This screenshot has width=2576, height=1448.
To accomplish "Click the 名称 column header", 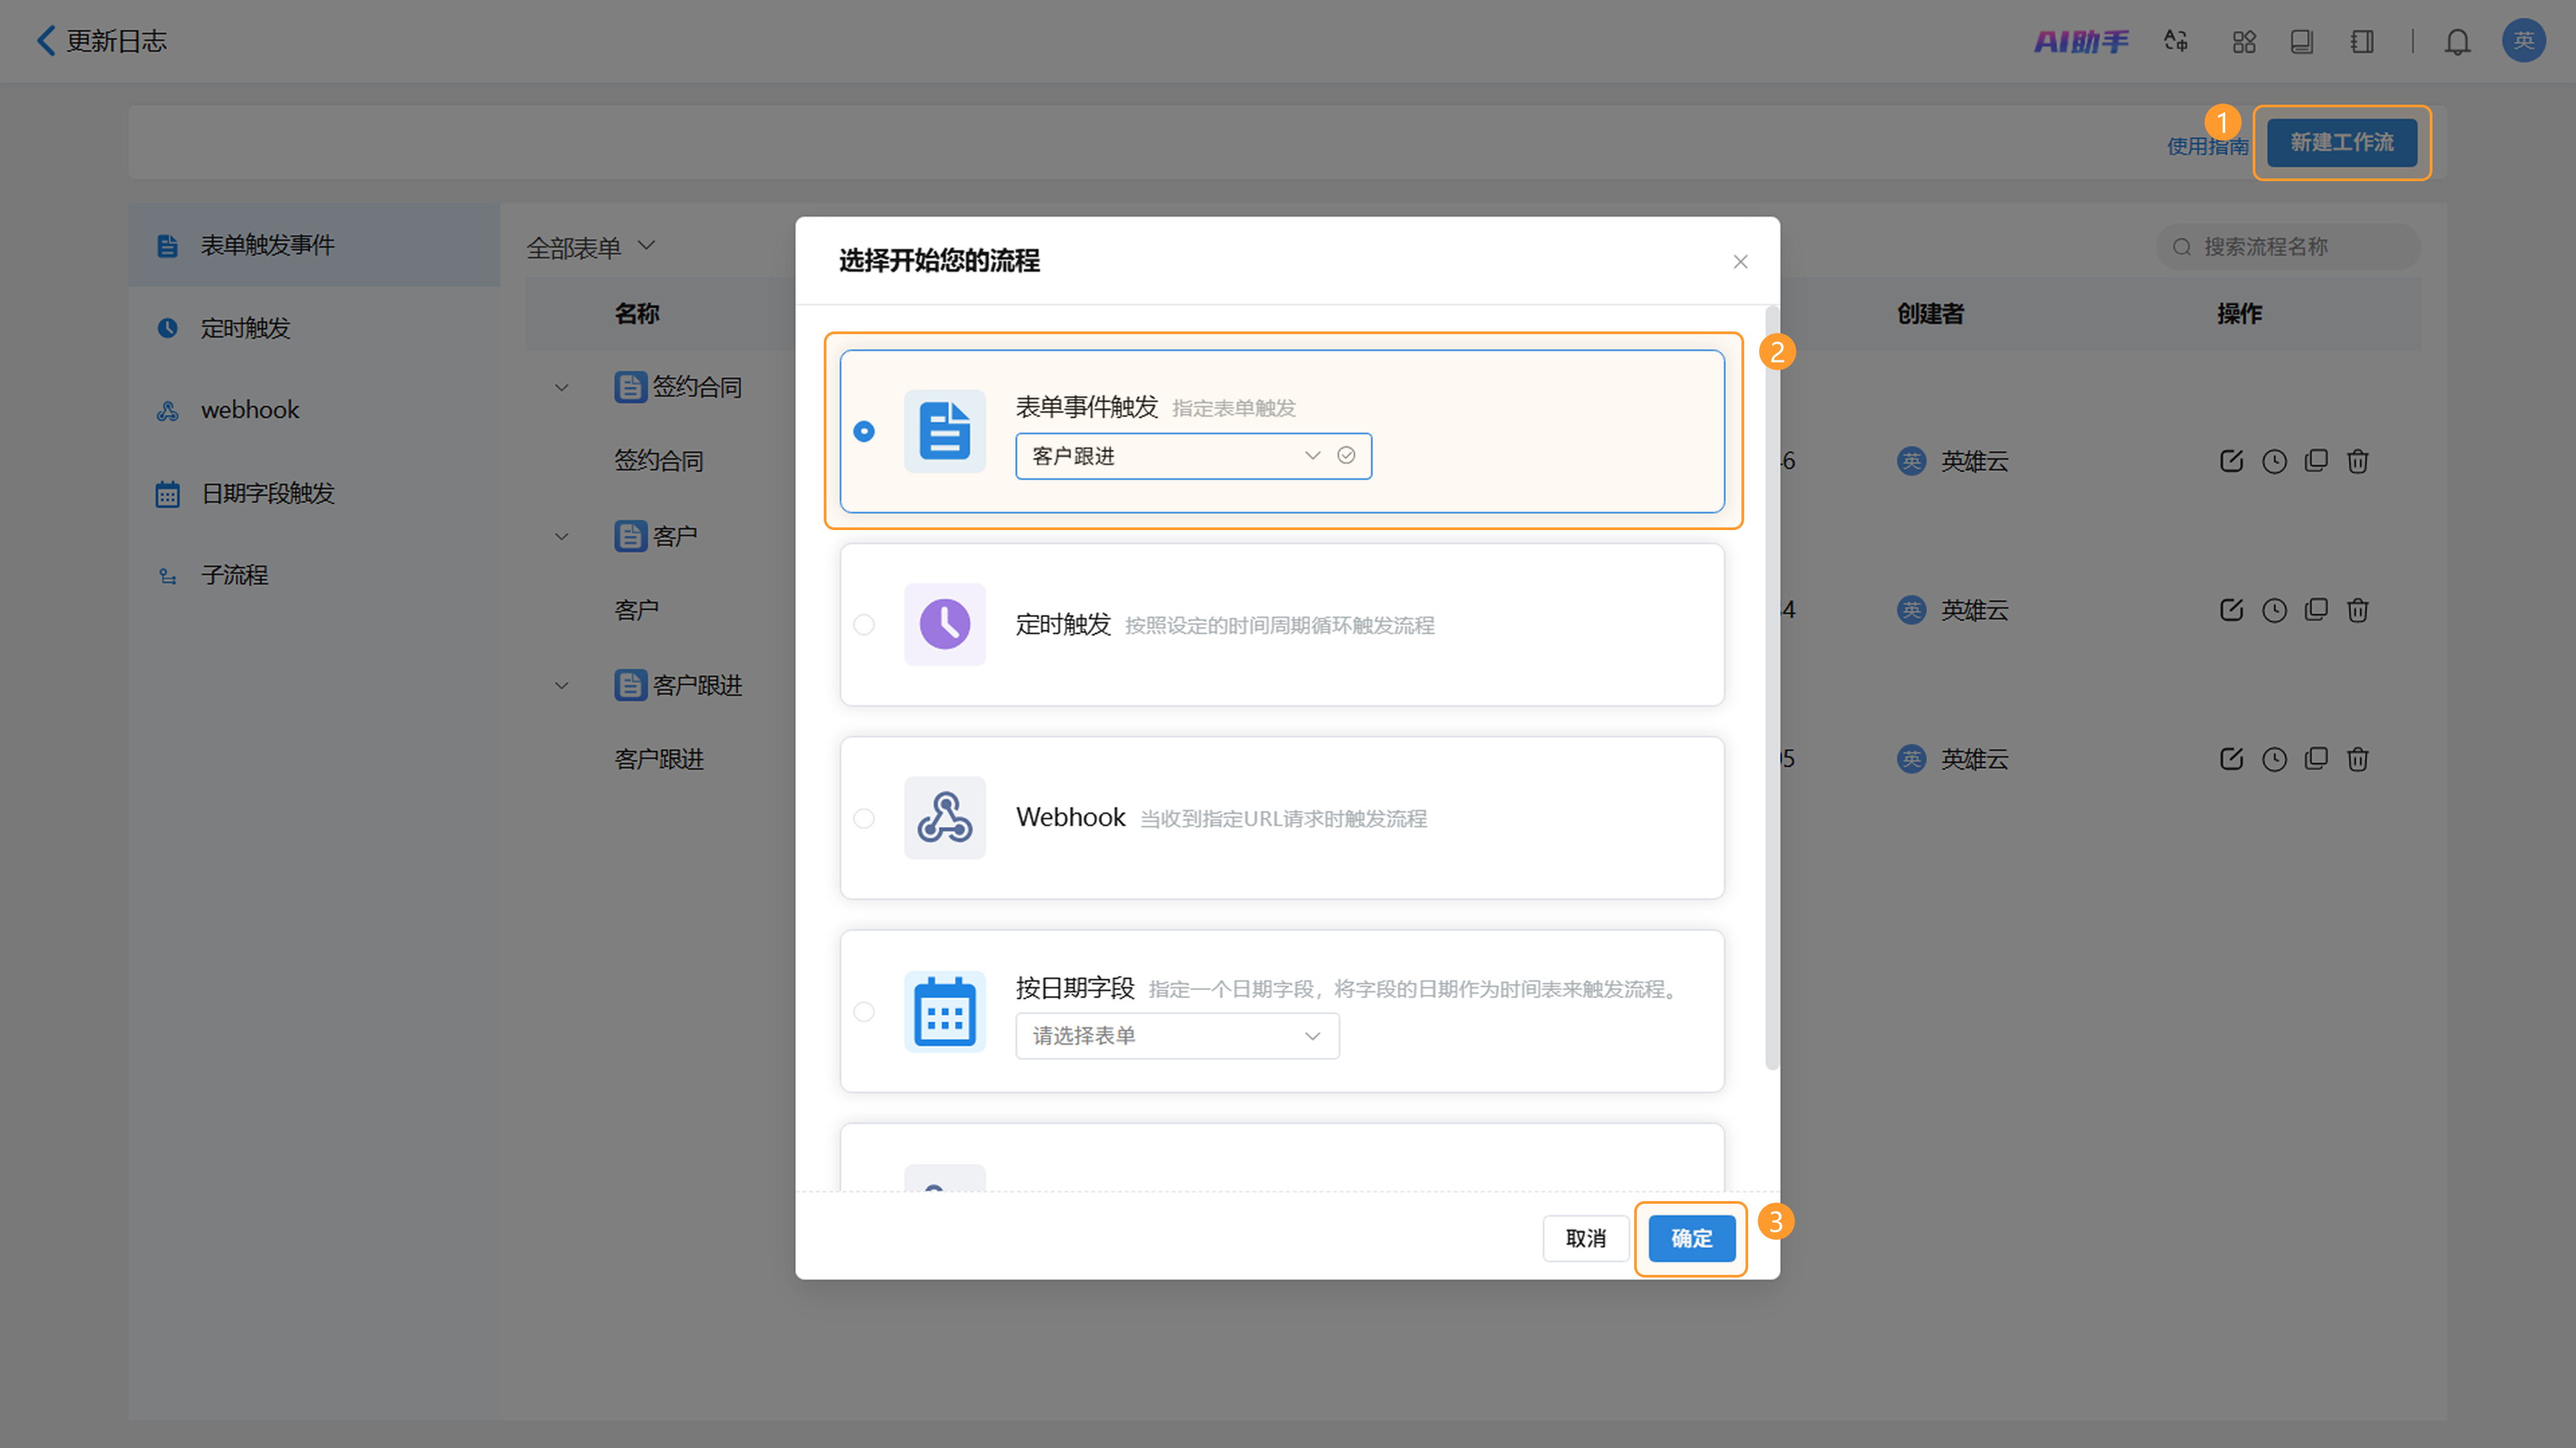I will point(637,314).
